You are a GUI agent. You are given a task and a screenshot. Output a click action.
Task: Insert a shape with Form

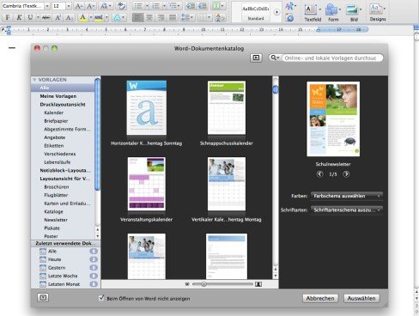(x=333, y=12)
